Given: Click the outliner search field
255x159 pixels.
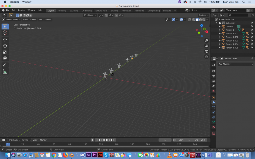Looking at the screenshot, I should tap(238, 15).
